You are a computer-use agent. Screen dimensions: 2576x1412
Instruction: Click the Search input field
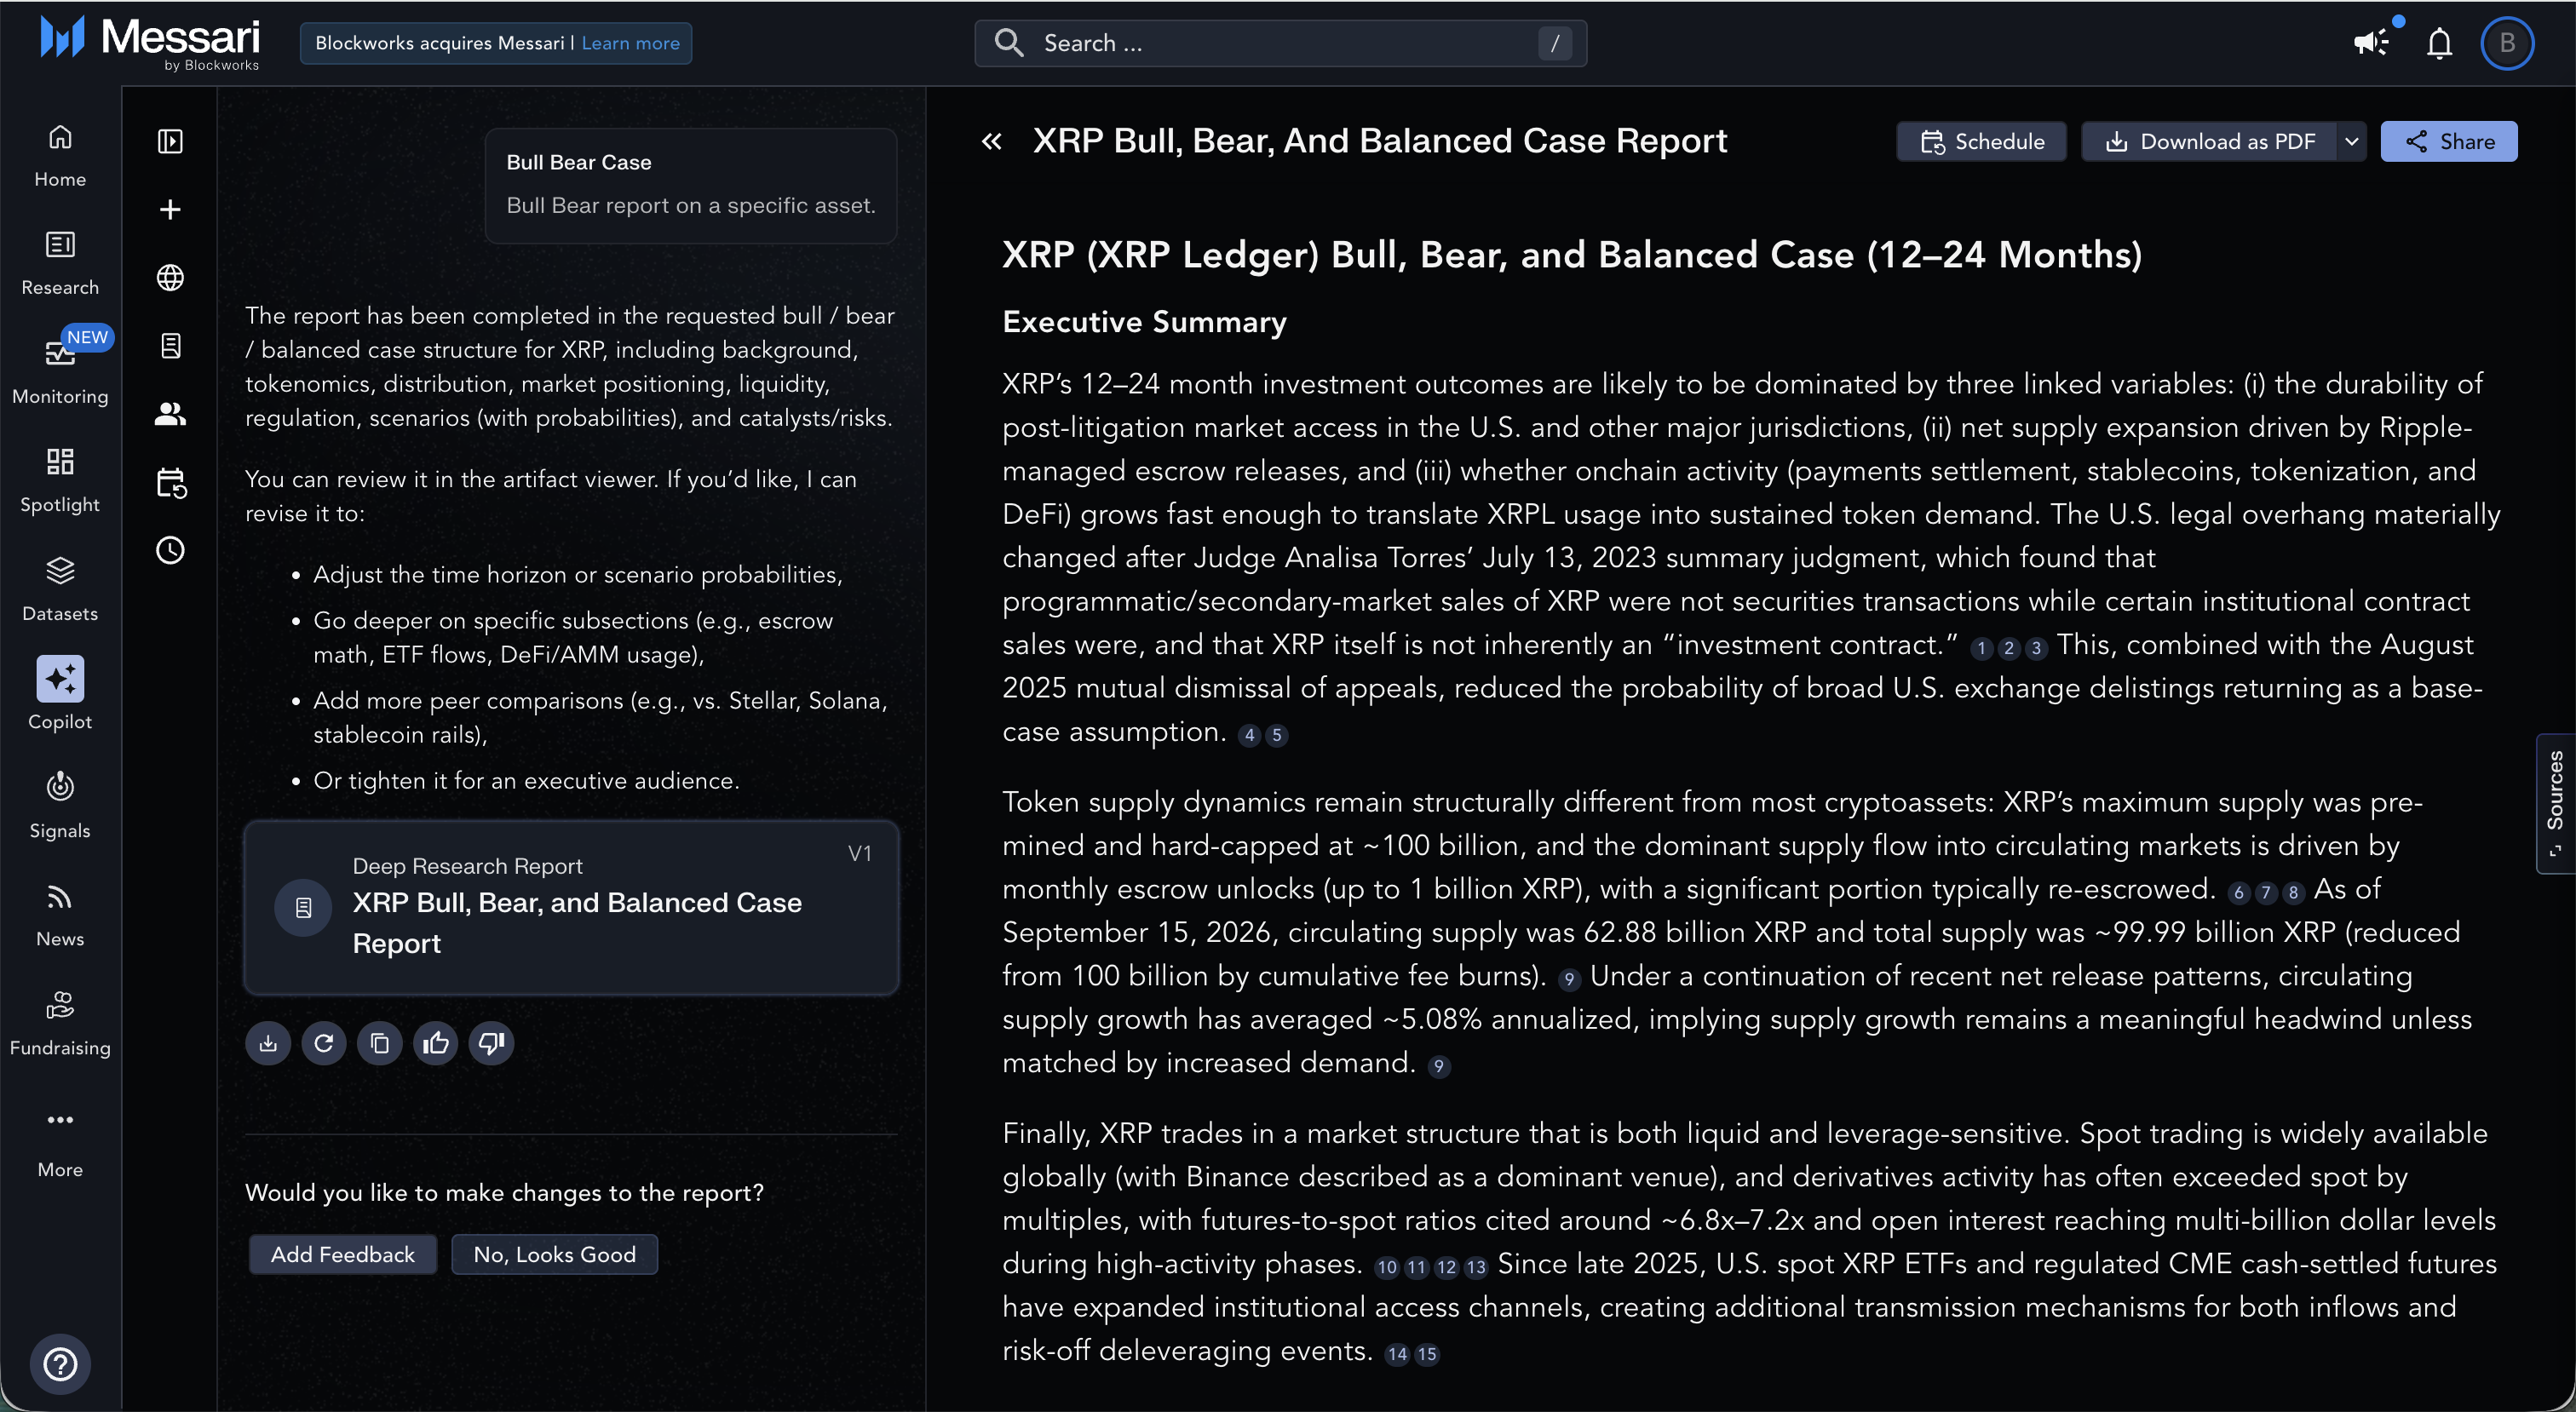click(x=1280, y=43)
